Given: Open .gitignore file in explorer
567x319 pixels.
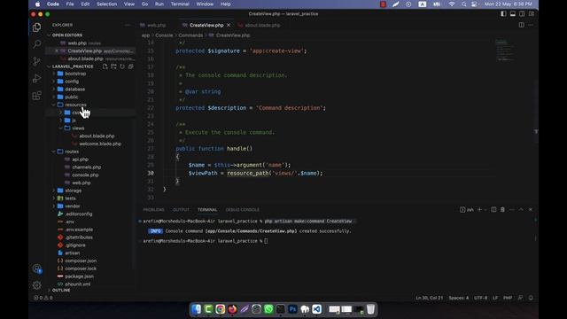Looking at the screenshot, I should click(x=75, y=245).
